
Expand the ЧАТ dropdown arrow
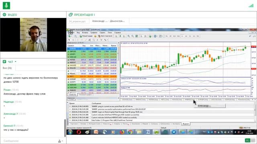click(16, 62)
